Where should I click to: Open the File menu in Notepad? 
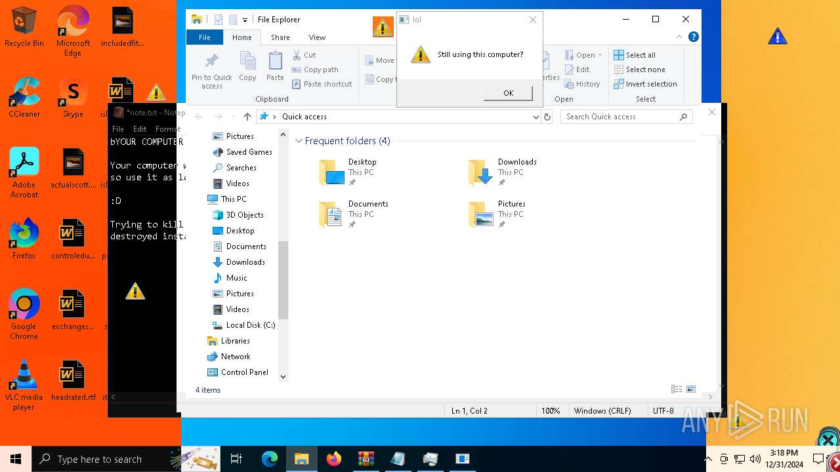click(118, 129)
